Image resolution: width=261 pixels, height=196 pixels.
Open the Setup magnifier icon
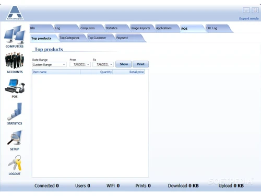pos(15,138)
